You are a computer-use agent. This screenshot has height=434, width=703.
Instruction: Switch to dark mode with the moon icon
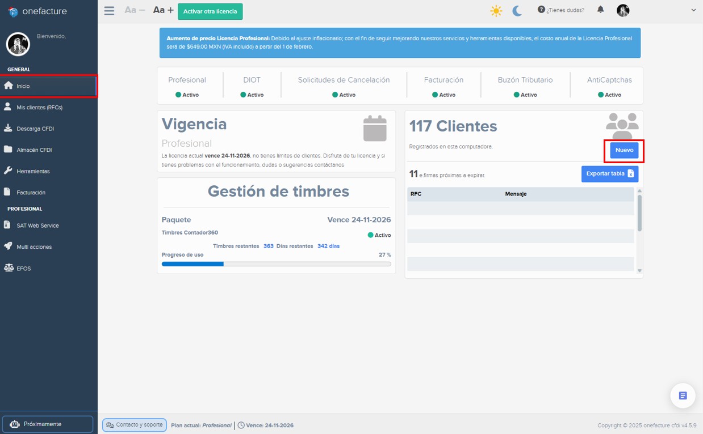click(x=517, y=10)
